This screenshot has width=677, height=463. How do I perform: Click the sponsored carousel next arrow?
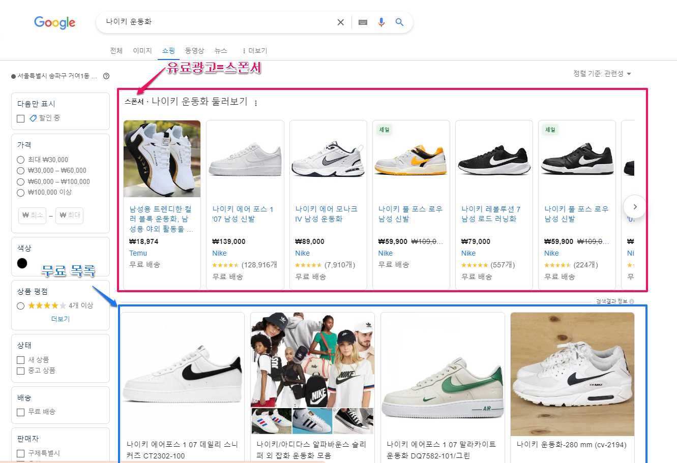click(635, 207)
